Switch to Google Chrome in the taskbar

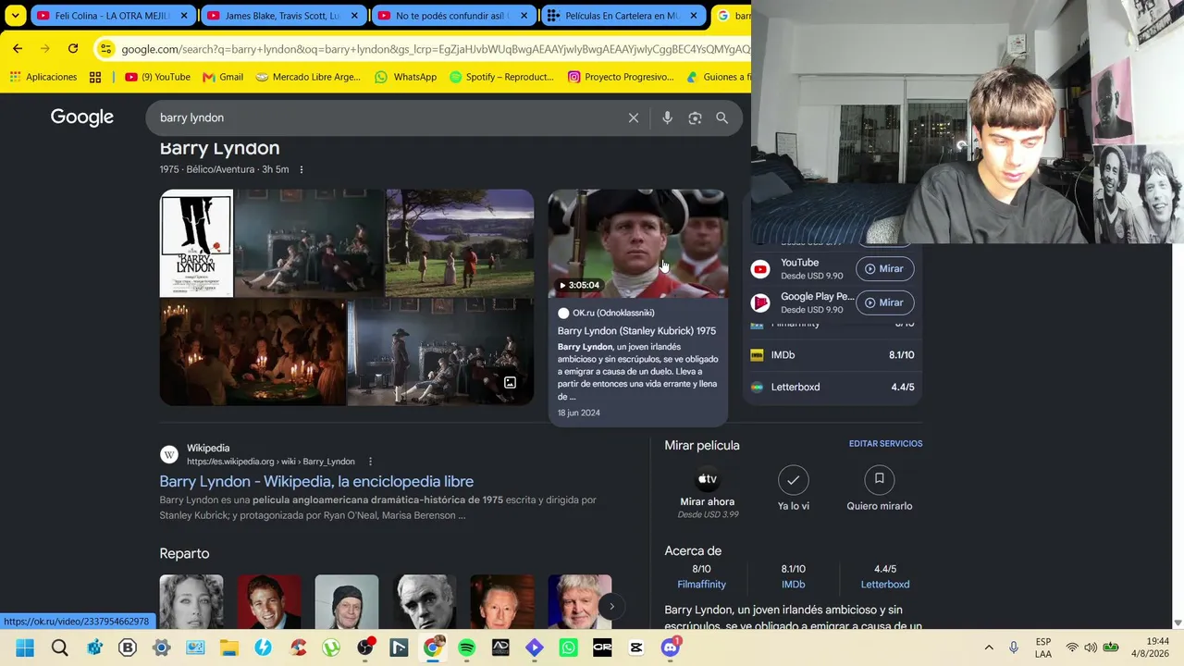(x=432, y=647)
